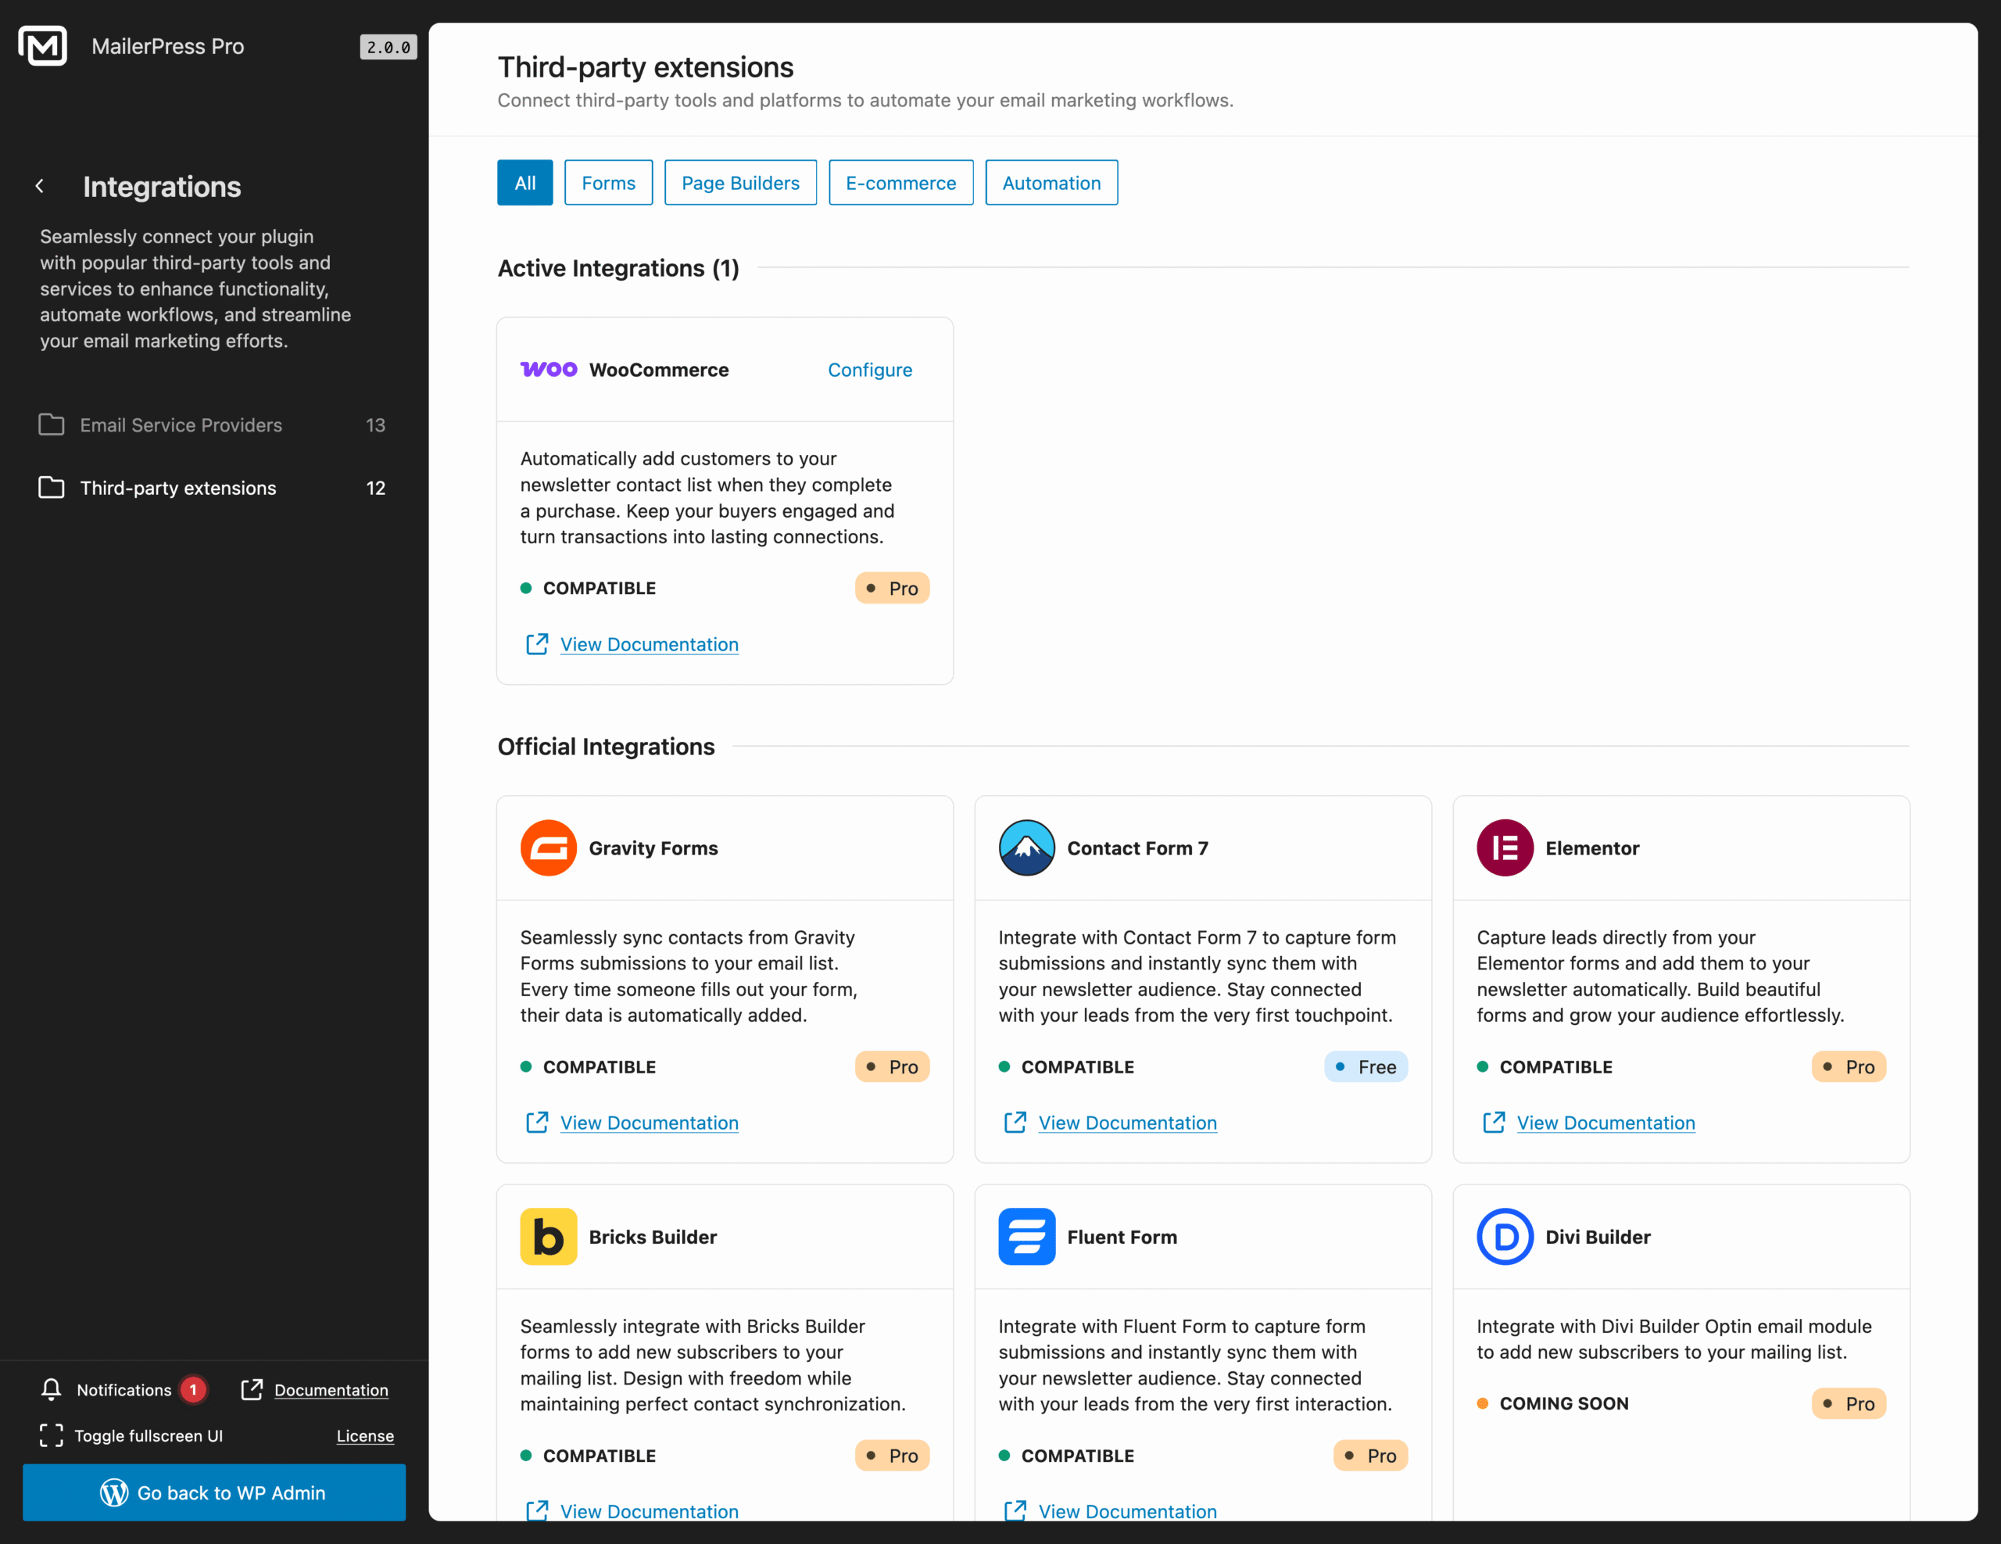Click the Divi Builder Pro badge
Viewport: 2001px width, 1544px height.
pyautogui.click(x=1848, y=1402)
